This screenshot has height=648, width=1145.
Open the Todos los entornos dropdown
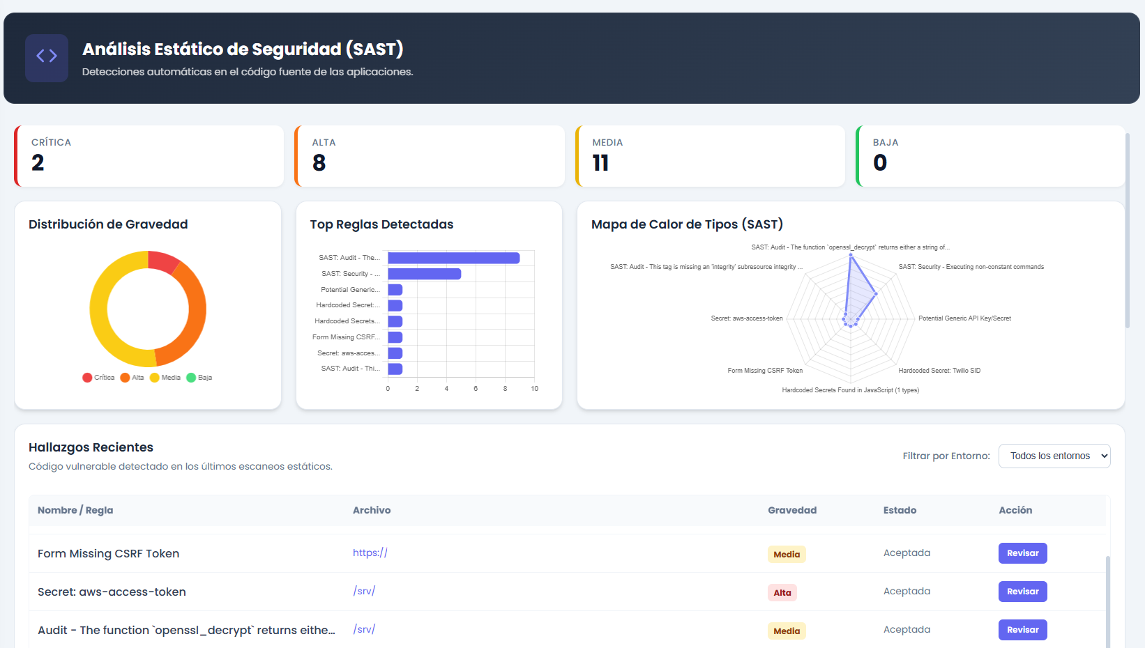pyautogui.click(x=1054, y=456)
